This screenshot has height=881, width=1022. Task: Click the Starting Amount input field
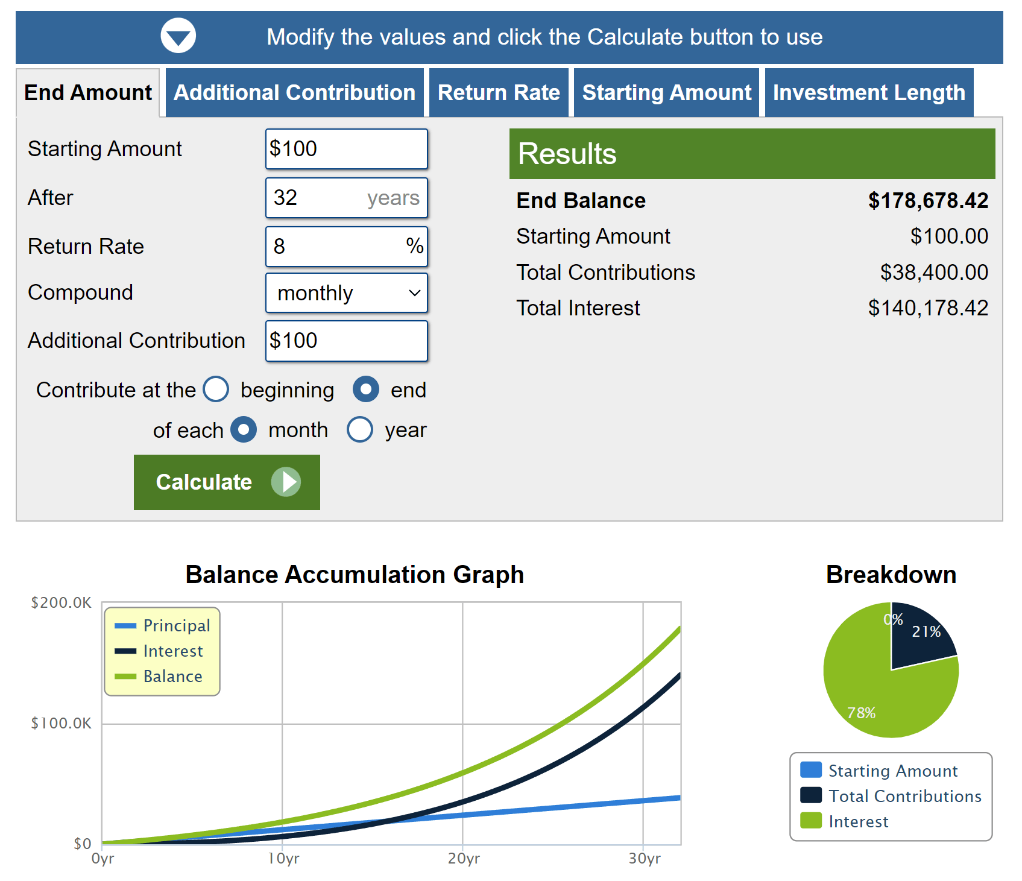point(347,149)
